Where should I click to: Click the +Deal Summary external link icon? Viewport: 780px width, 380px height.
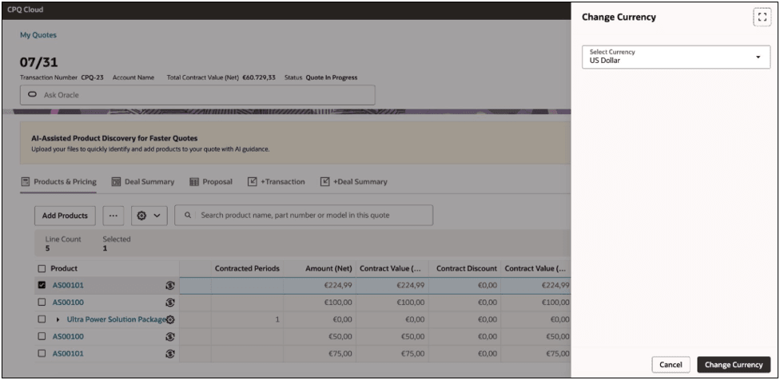[x=324, y=182]
